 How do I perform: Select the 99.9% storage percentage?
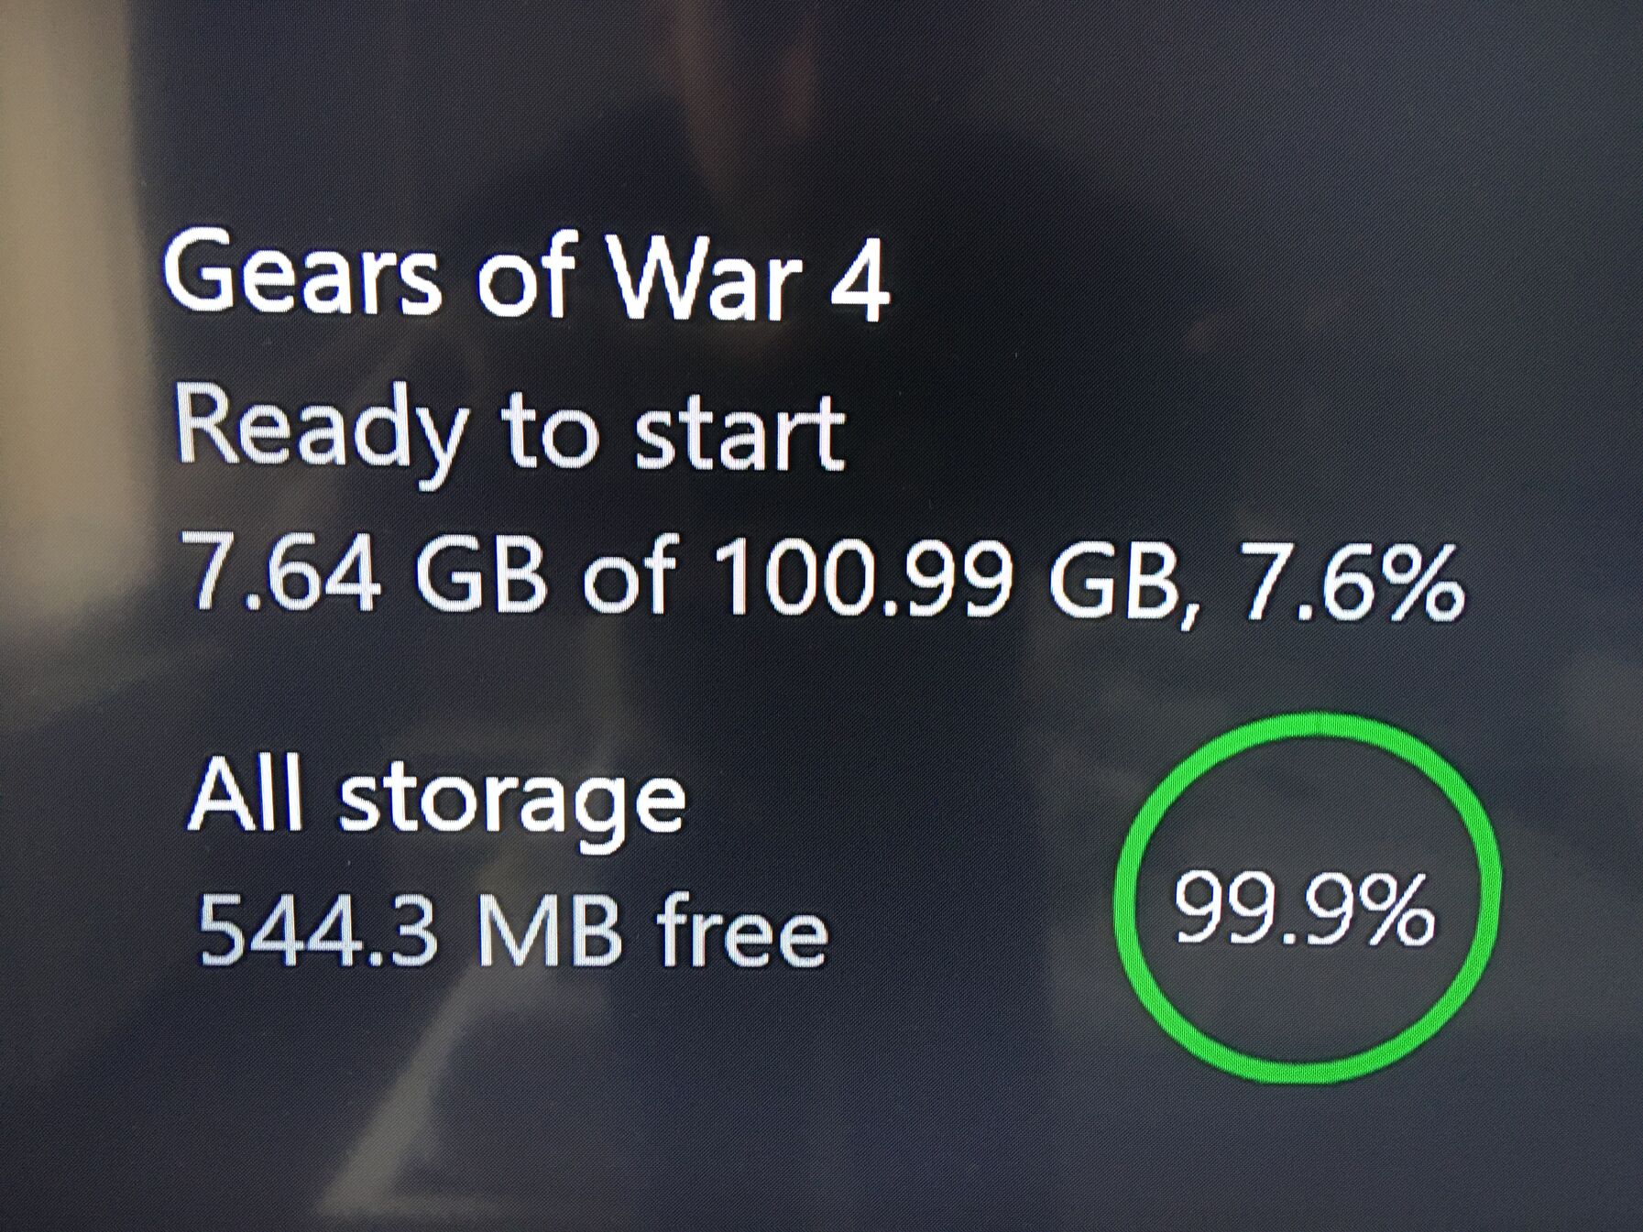pyautogui.click(x=1304, y=910)
